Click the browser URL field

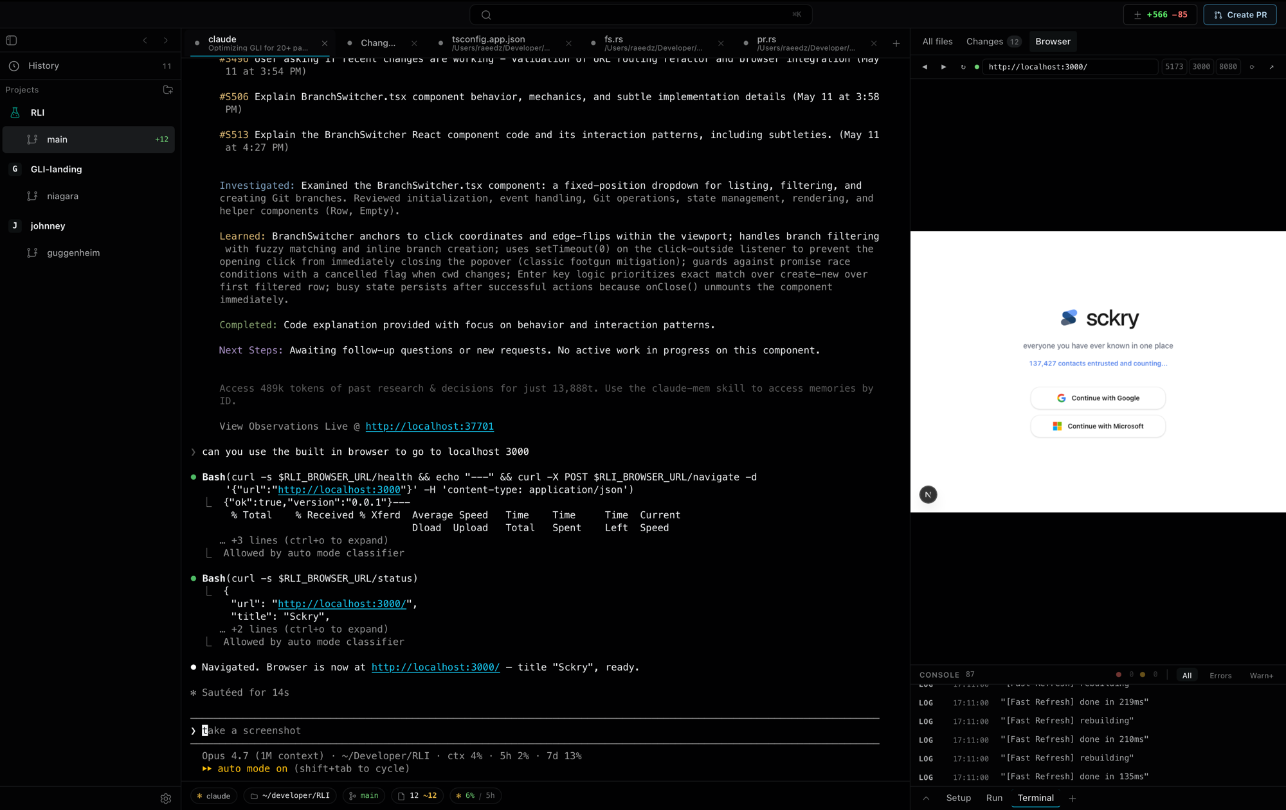click(1071, 67)
